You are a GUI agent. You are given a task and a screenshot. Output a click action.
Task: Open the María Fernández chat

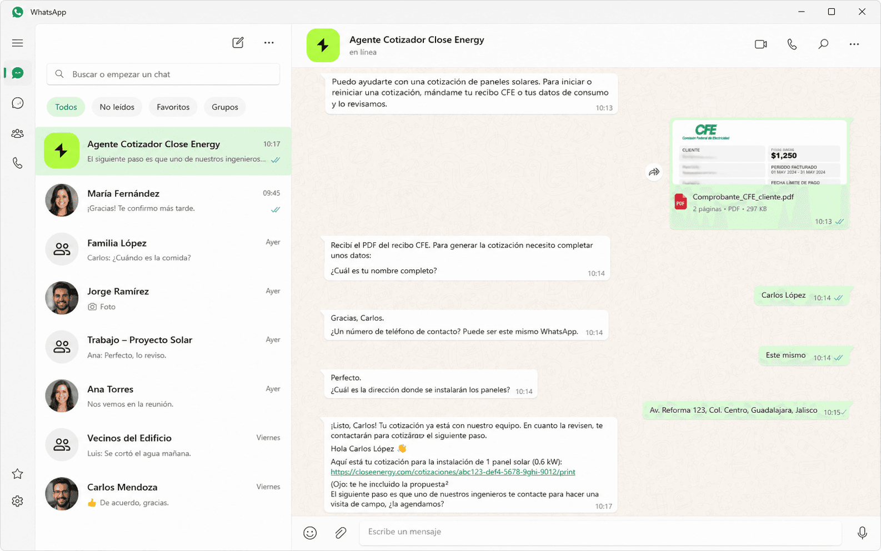[163, 200]
